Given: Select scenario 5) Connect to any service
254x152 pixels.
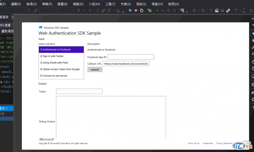Looking at the screenshot, I should click(x=61, y=76).
